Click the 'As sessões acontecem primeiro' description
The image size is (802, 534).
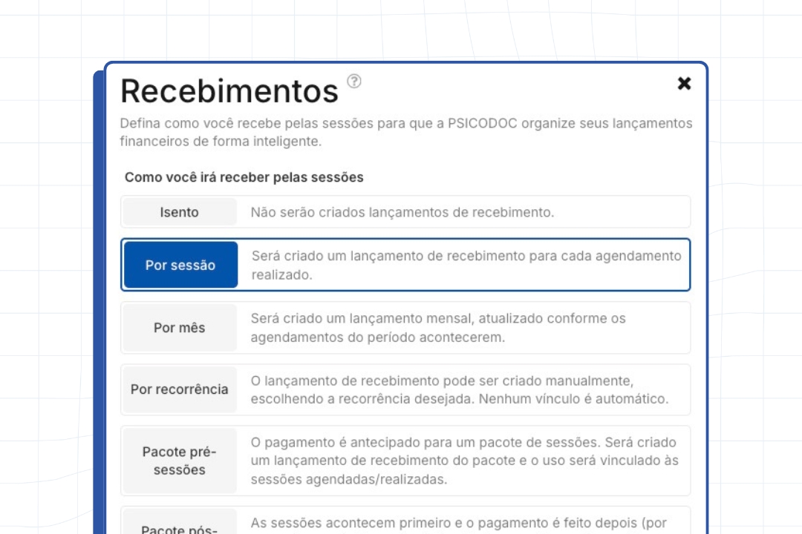click(x=458, y=523)
